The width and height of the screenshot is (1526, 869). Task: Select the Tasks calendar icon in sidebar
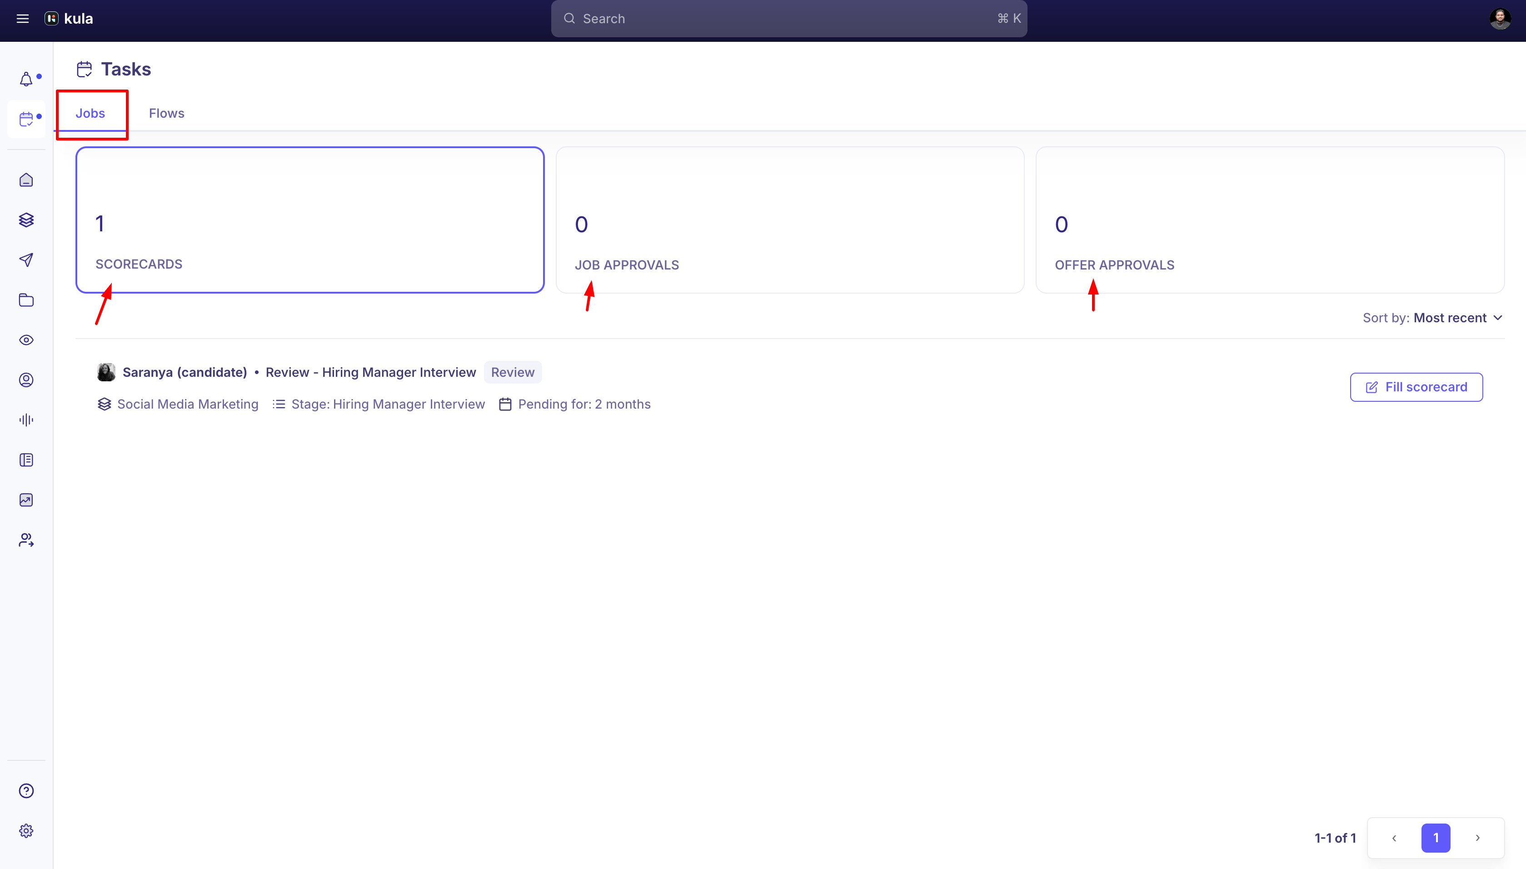click(x=25, y=118)
